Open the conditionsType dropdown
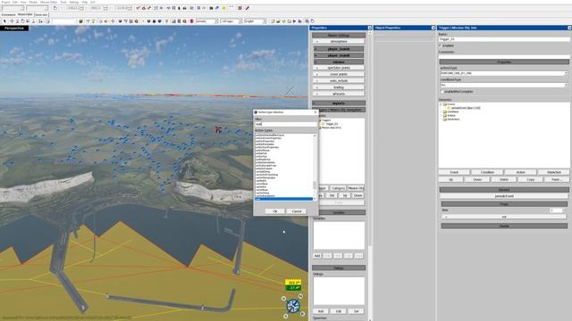Image resolution: width=572 pixels, height=321 pixels. click(x=566, y=85)
